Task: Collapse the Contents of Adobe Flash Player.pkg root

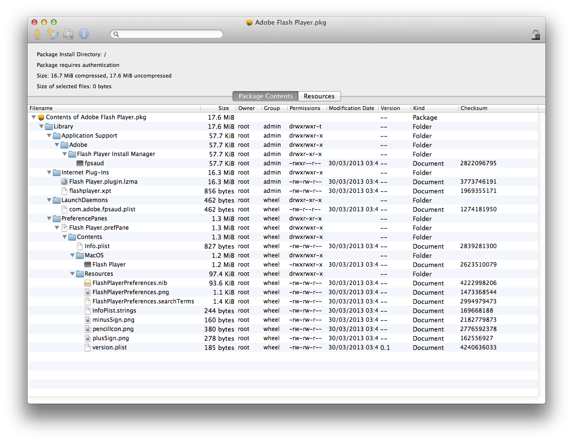Action: click(x=33, y=117)
